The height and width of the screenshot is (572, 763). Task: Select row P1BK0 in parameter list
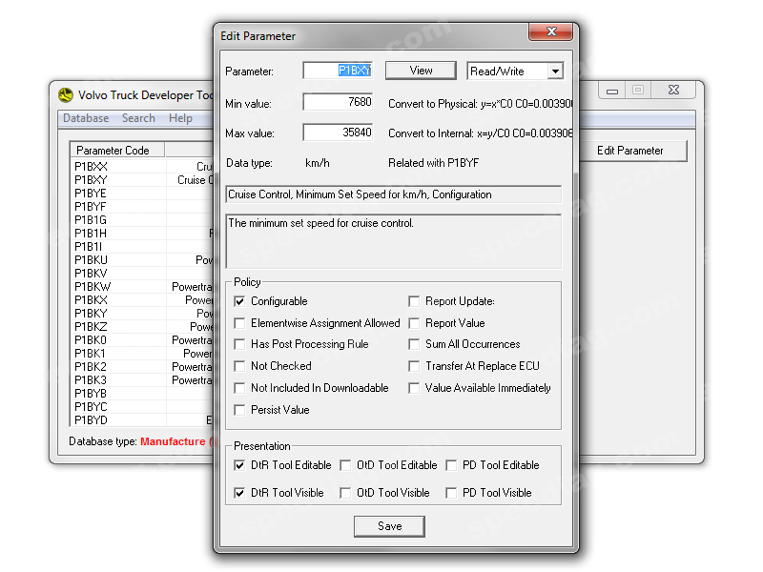(x=142, y=340)
